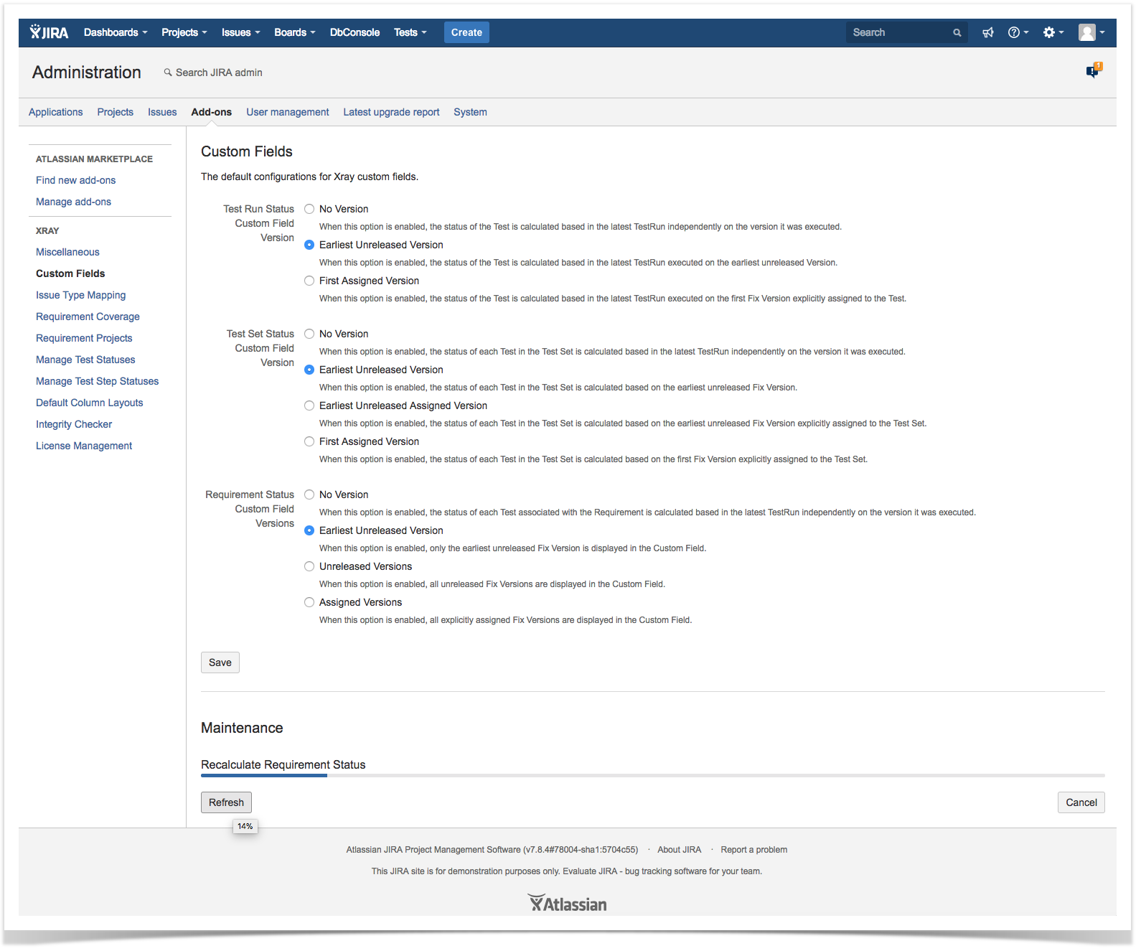Select Earliest Unreleased Version for Test Set Status
The image size is (1141, 951).
point(309,370)
